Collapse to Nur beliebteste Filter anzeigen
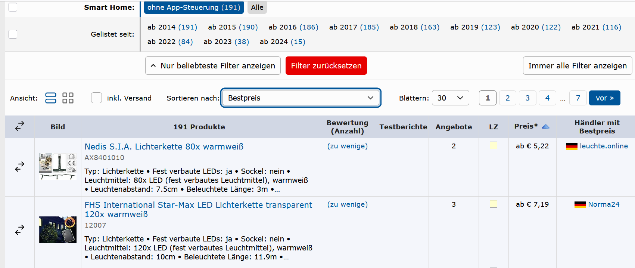 [x=213, y=66]
